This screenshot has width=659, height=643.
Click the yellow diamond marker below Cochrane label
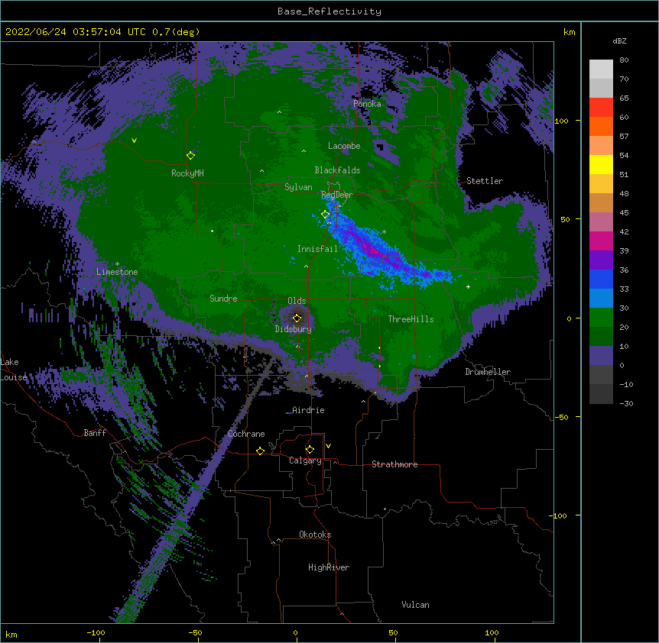260,451
